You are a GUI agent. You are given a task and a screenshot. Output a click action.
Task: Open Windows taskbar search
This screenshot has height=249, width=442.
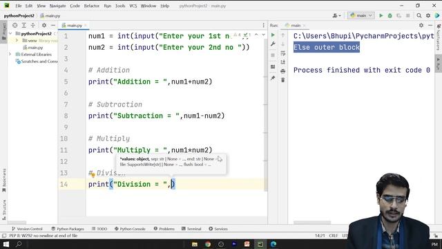tap(19, 244)
